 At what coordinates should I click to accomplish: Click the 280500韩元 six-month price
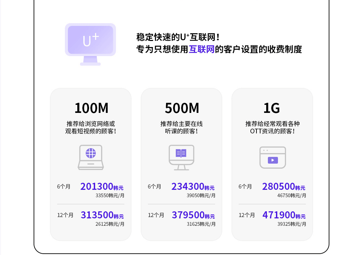pos(284,186)
